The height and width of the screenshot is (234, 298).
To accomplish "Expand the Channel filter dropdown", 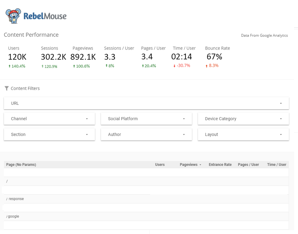I will pos(49,119).
